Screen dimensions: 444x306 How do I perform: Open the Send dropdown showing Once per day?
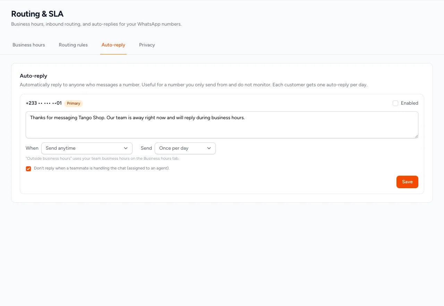(x=185, y=148)
